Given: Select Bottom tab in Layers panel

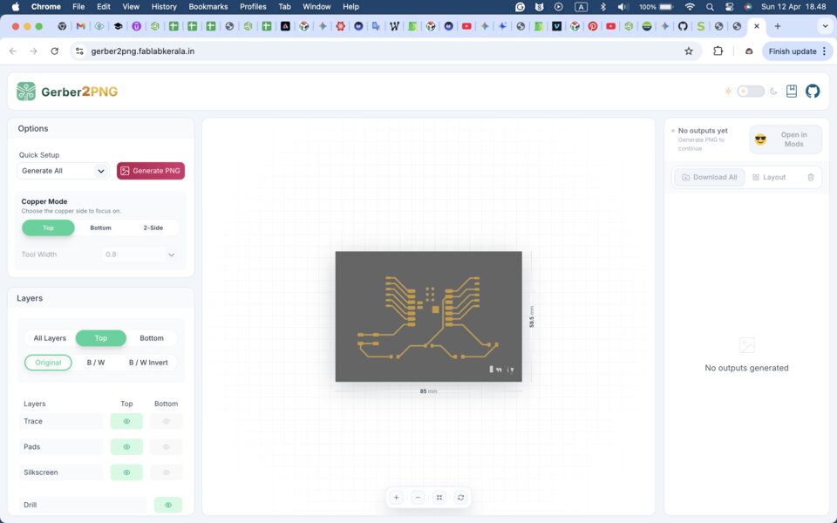Looking at the screenshot, I should pos(152,338).
